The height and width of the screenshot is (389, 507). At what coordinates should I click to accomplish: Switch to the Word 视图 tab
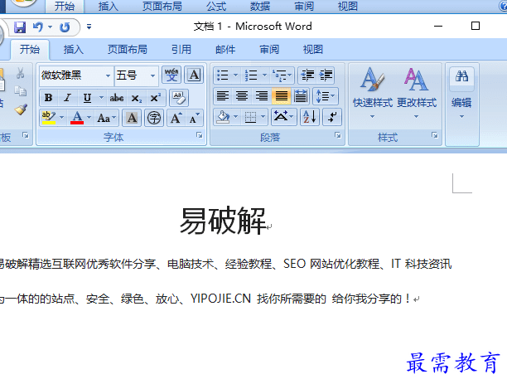pyautogui.click(x=312, y=50)
